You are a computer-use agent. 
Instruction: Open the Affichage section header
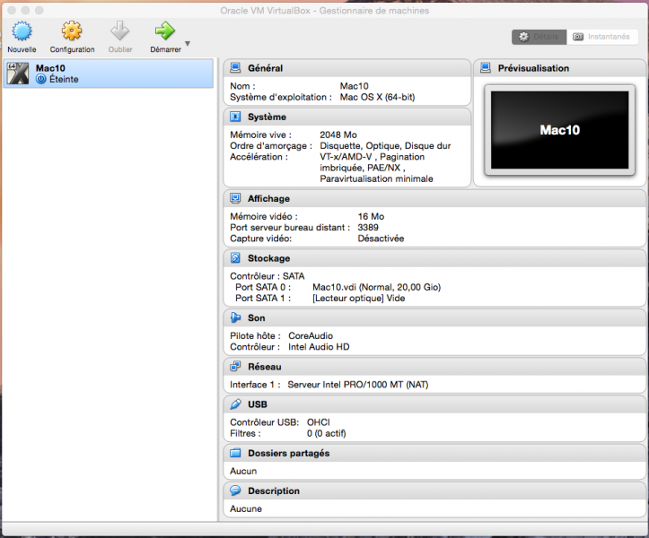[x=434, y=198]
